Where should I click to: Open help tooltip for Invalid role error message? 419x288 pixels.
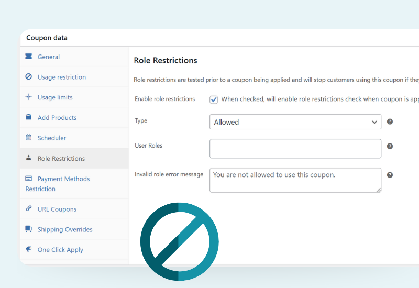coord(390,175)
